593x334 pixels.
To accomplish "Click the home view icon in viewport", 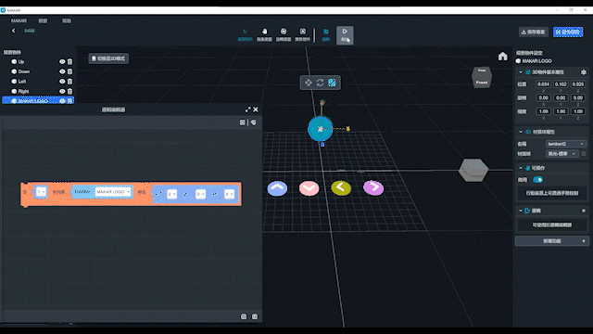I will pos(502,57).
